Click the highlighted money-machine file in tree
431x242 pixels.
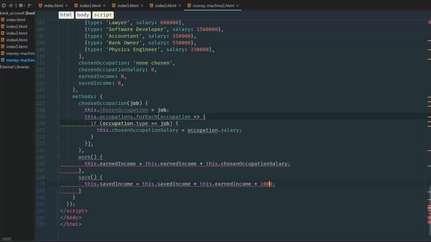20,60
